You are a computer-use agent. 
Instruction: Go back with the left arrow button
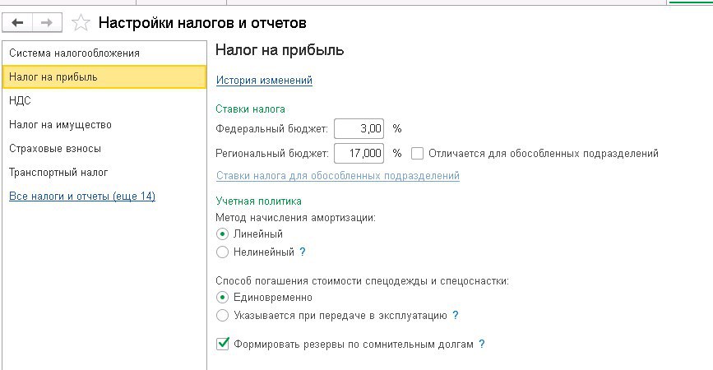pos(17,23)
